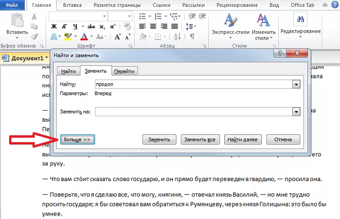Show paragraph marks with pilcrow button
The width and height of the screenshot is (340, 219).
pyautogui.click(x=192, y=36)
